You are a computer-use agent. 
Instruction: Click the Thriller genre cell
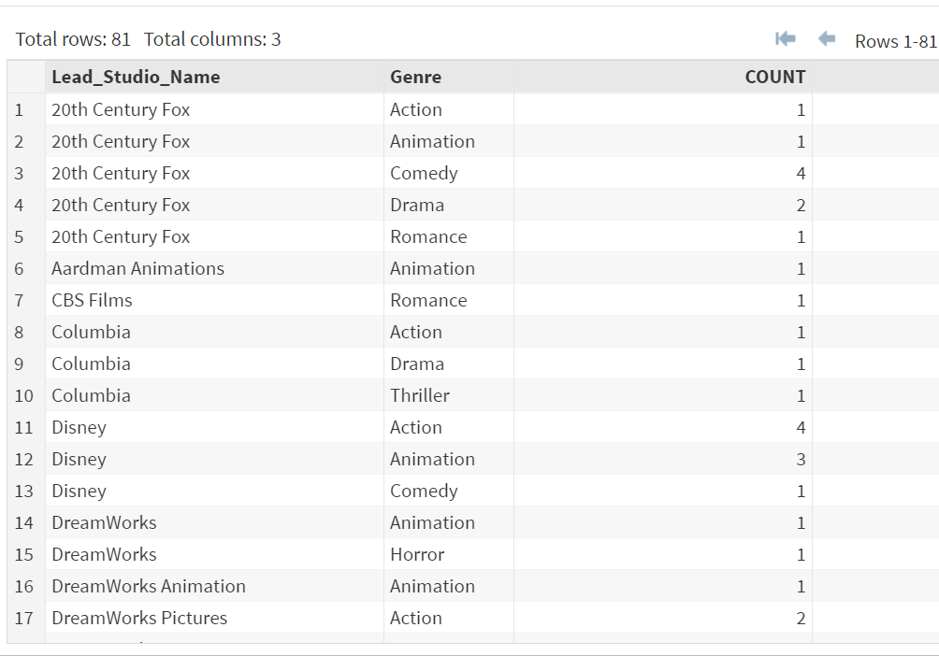(420, 396)
